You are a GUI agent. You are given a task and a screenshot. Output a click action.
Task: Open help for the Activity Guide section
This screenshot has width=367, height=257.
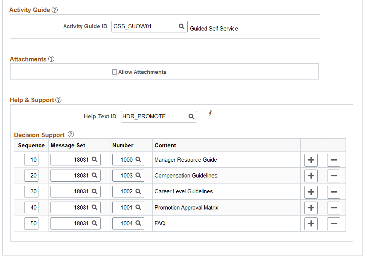coord(55,10)
